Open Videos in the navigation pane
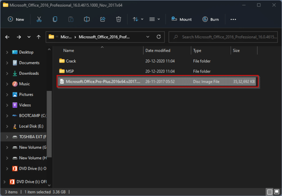Image resolution: width=282 pixels, height=196 pixels. (25, 105)
